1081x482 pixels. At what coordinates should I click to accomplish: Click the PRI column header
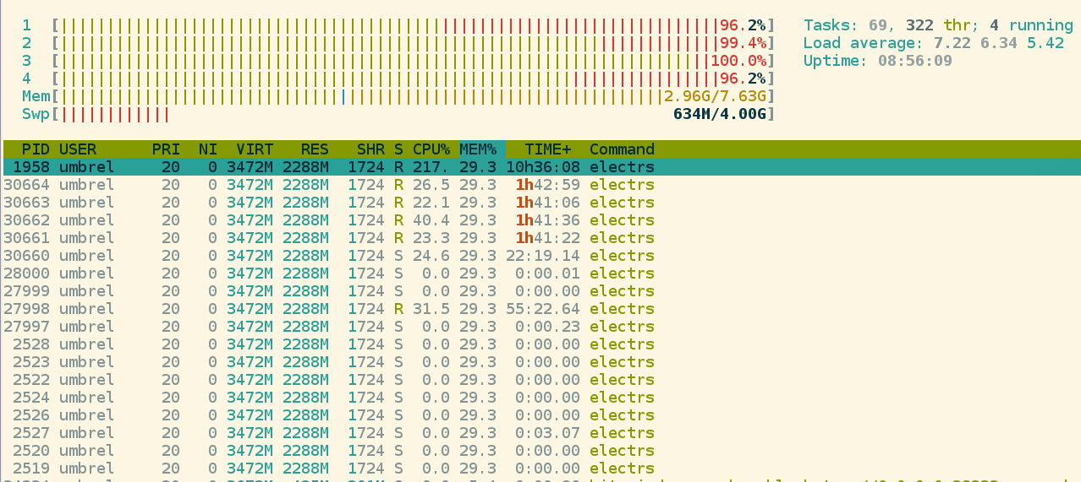166,149
